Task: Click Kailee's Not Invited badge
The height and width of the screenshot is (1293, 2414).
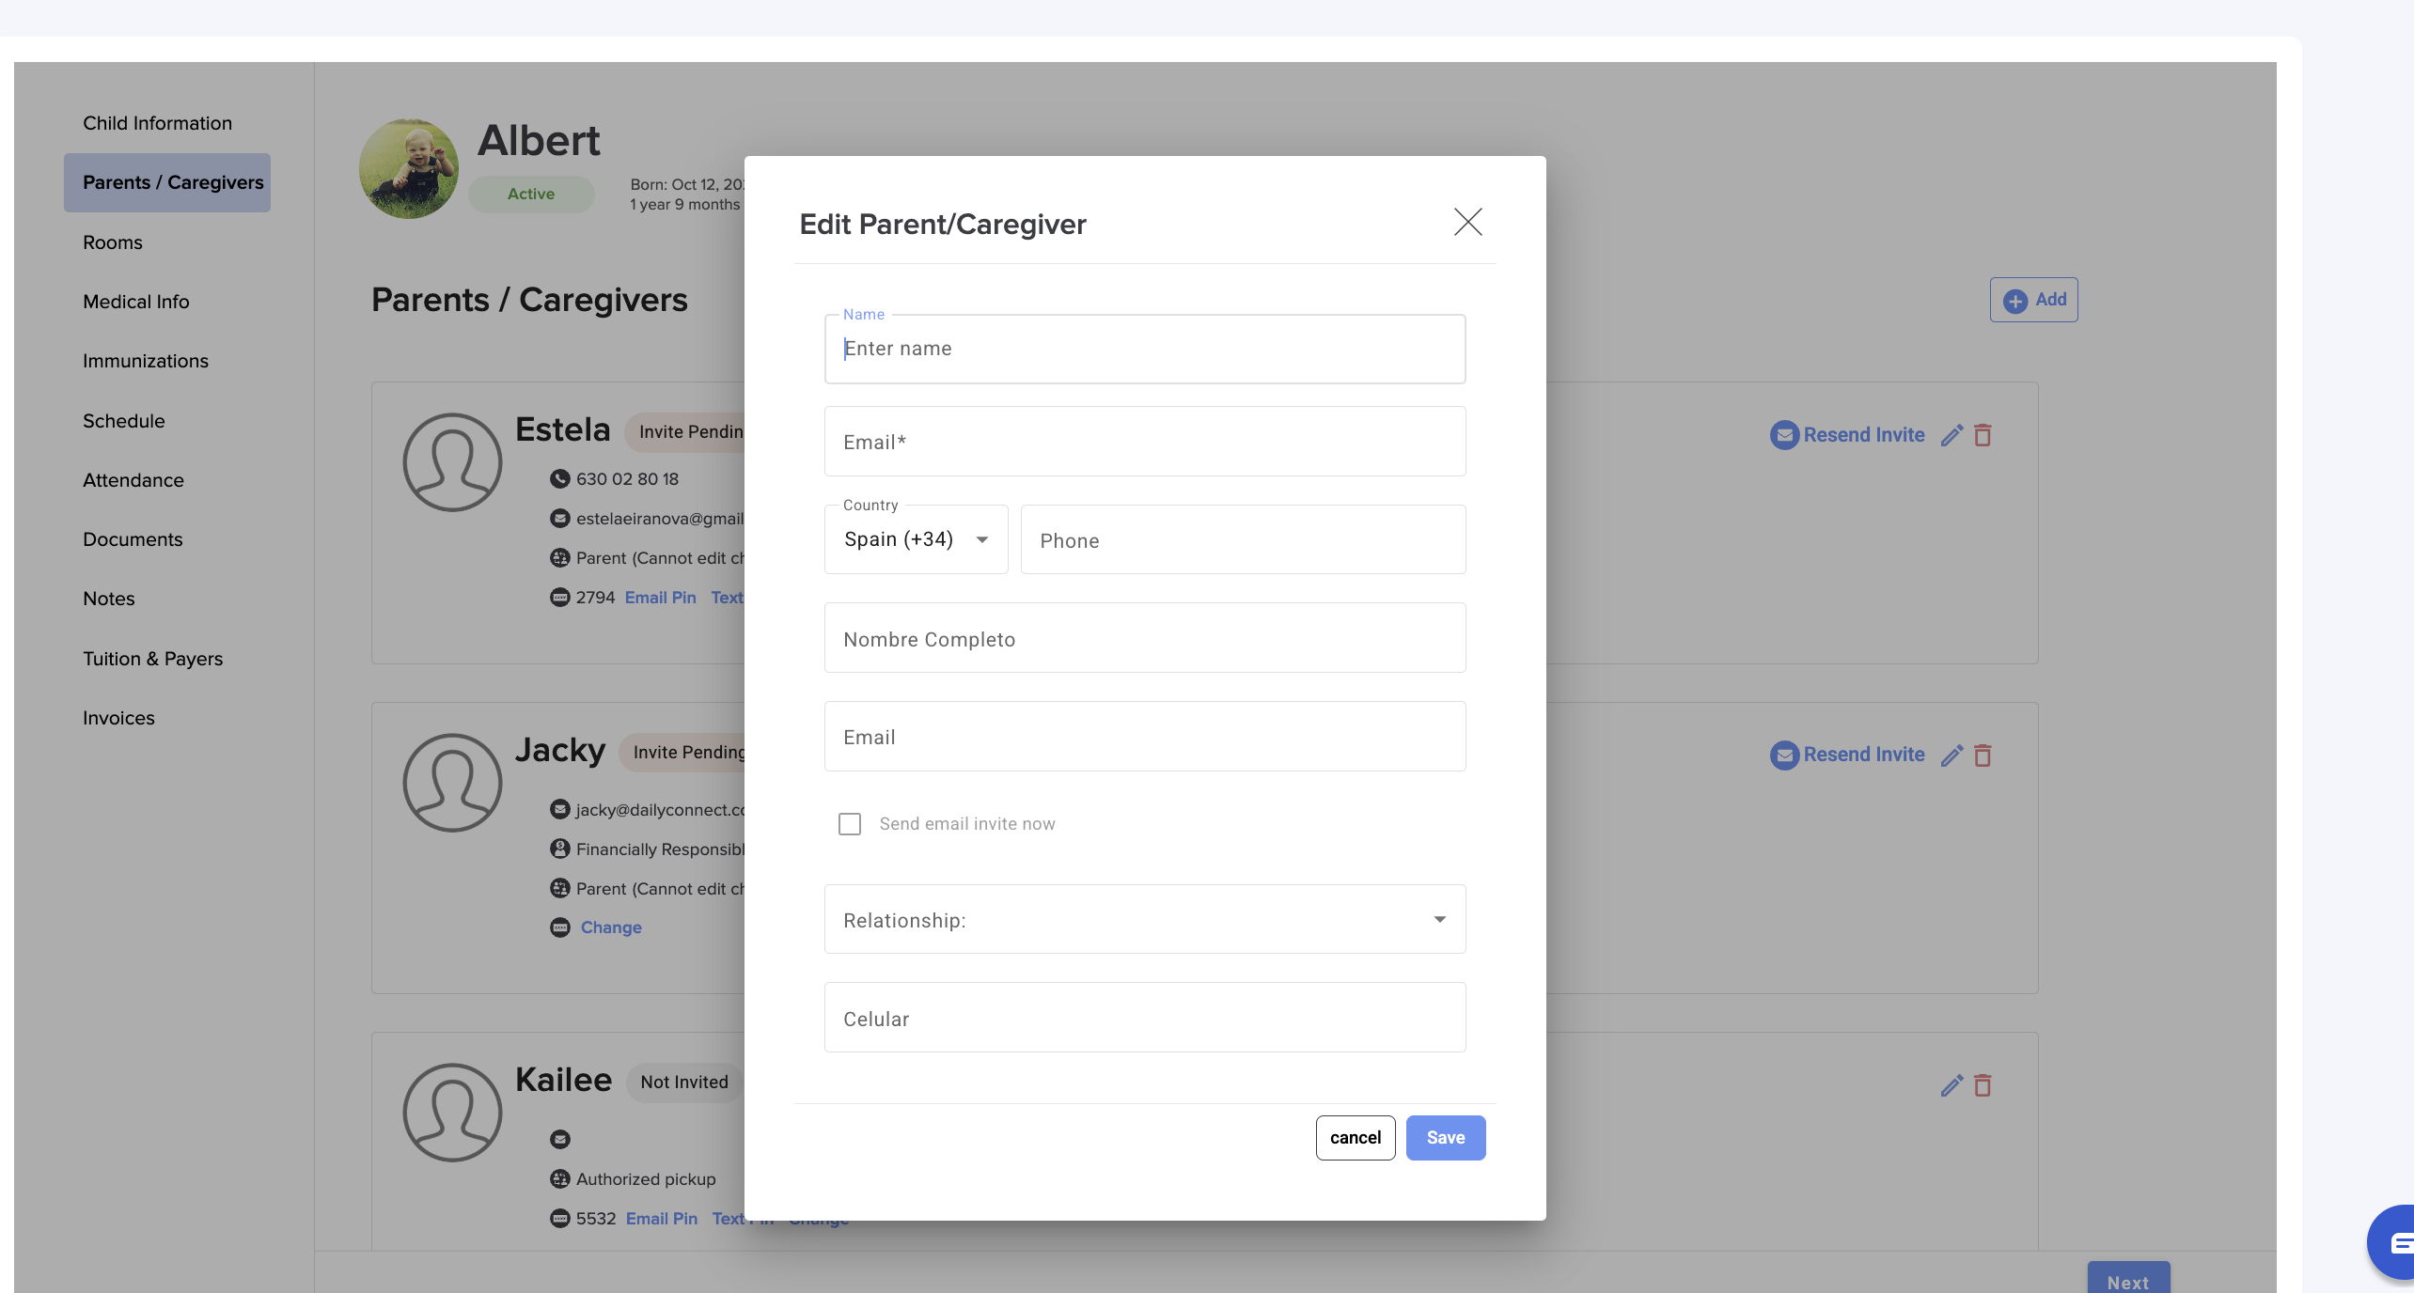Action: coord(684,1083)
